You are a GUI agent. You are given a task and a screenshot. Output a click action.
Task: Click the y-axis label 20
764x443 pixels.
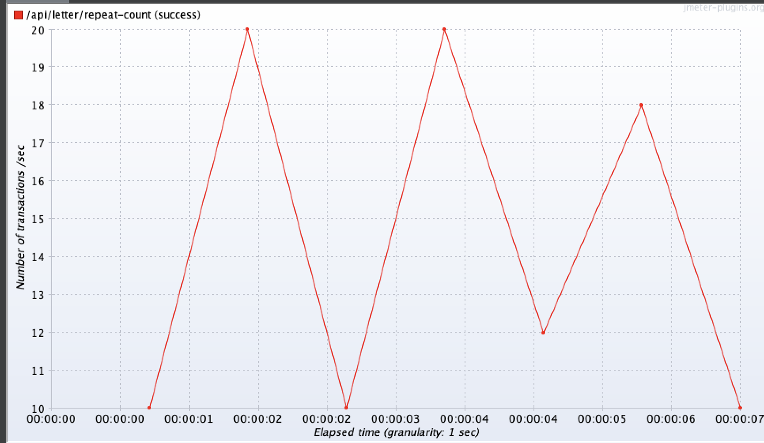click(x=38, y=30)
